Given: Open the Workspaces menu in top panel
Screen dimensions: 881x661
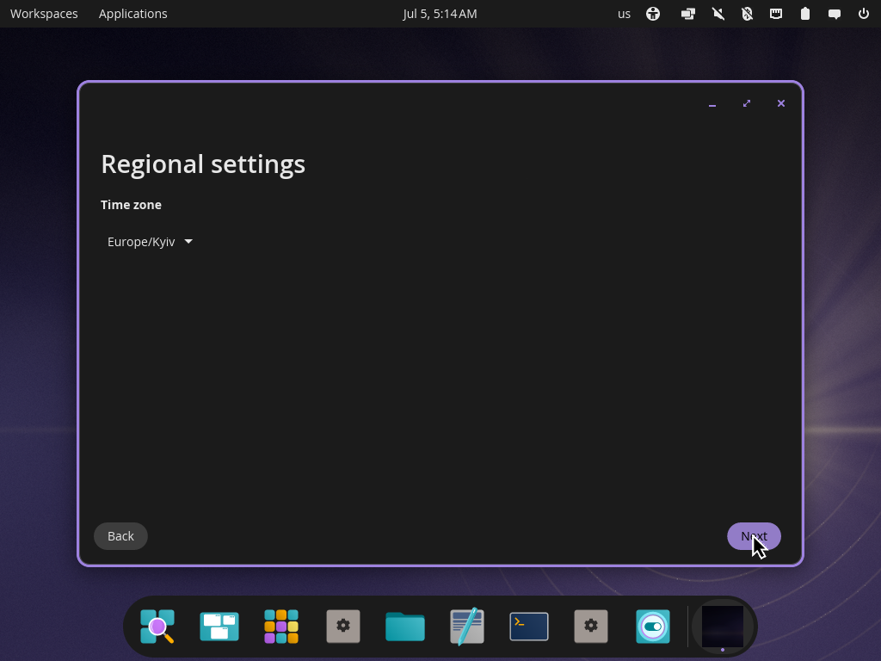Looking at the screenshot, I should click(44, 14).
